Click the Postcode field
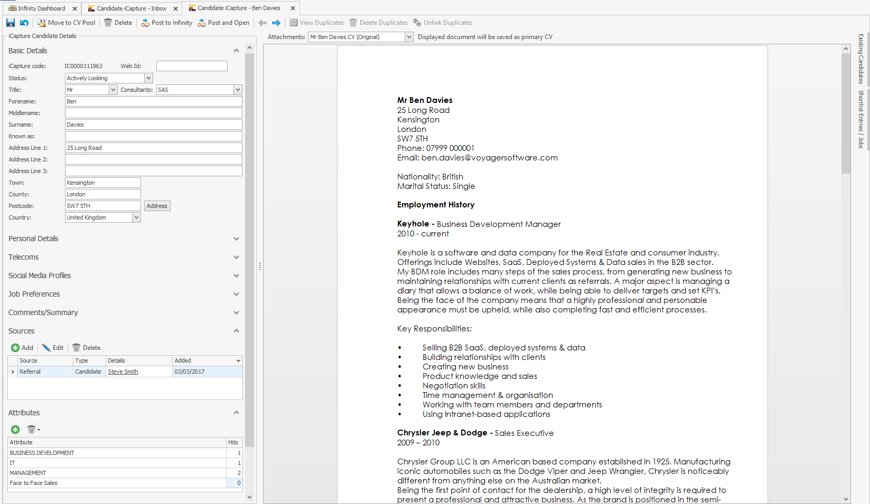Viewport: 870px width, 504px height. click(103, 206)
